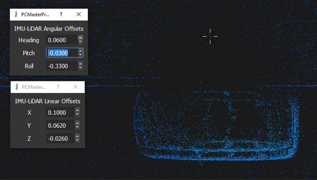Decrease X offset with down arrow
The image size is (317, 180).
coord(77,115)
